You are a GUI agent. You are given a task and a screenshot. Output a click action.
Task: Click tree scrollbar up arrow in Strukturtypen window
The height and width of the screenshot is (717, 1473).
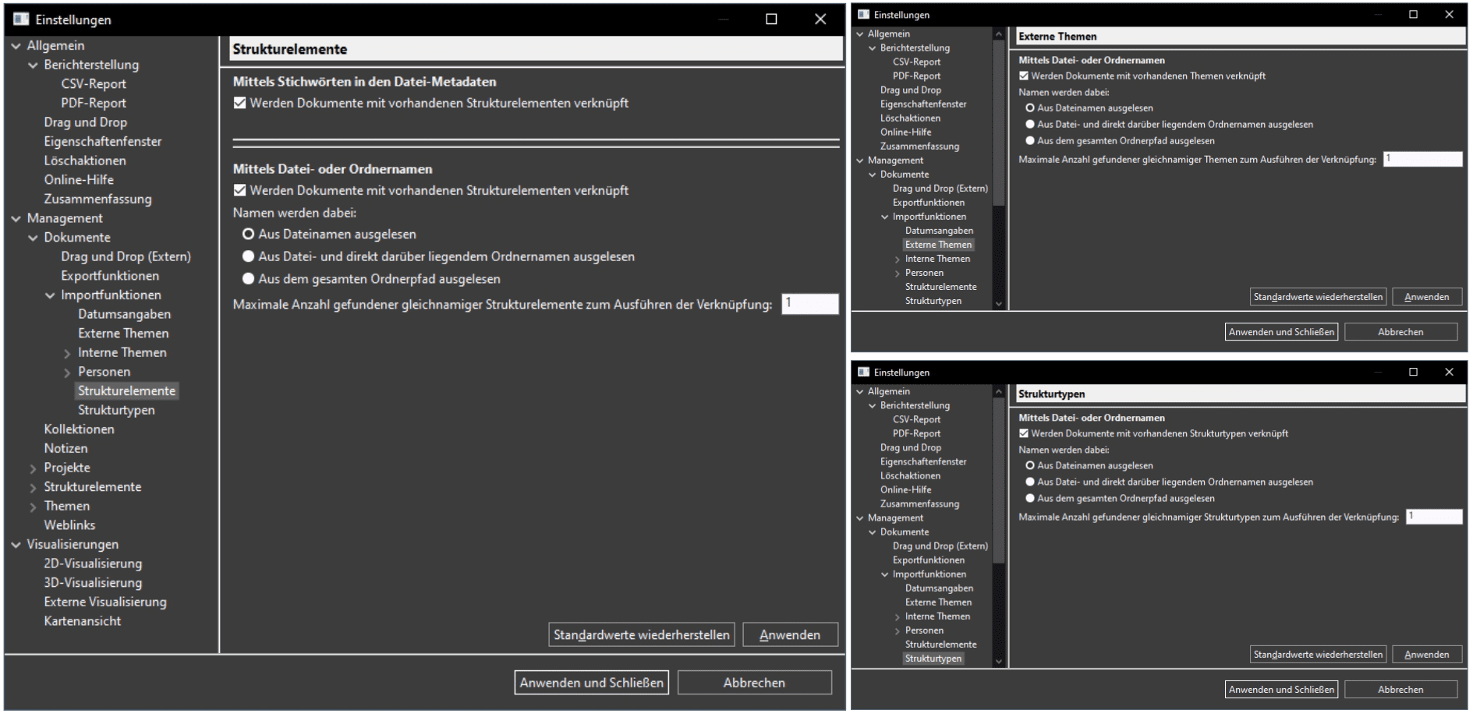(x=999, y=391)
